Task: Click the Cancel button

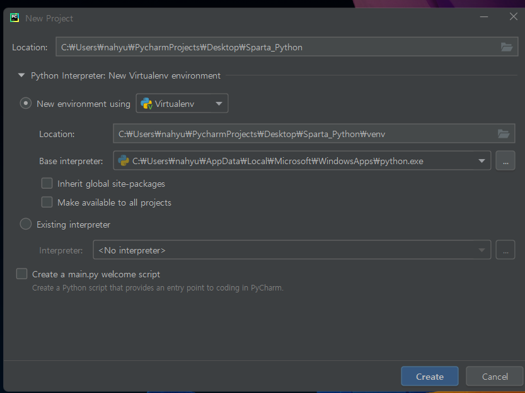Action: (495, 376)
